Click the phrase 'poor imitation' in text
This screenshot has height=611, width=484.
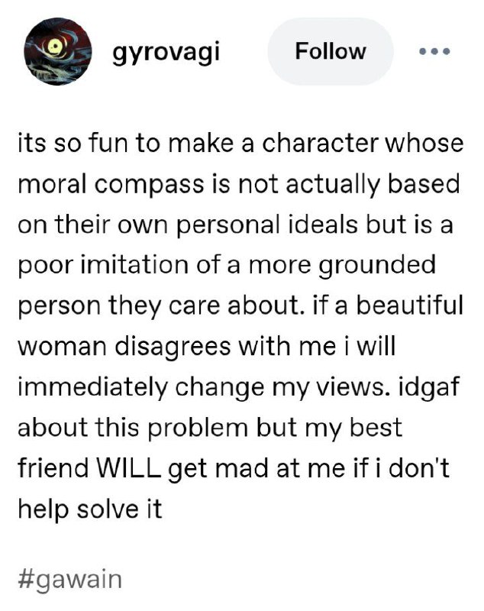(x=103, y=265)
